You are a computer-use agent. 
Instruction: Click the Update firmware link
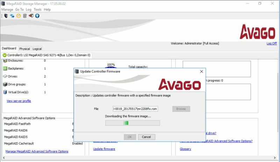[104, 149]
